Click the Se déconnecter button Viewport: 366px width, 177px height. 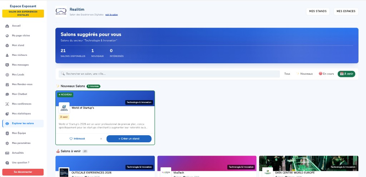point(23,172)
